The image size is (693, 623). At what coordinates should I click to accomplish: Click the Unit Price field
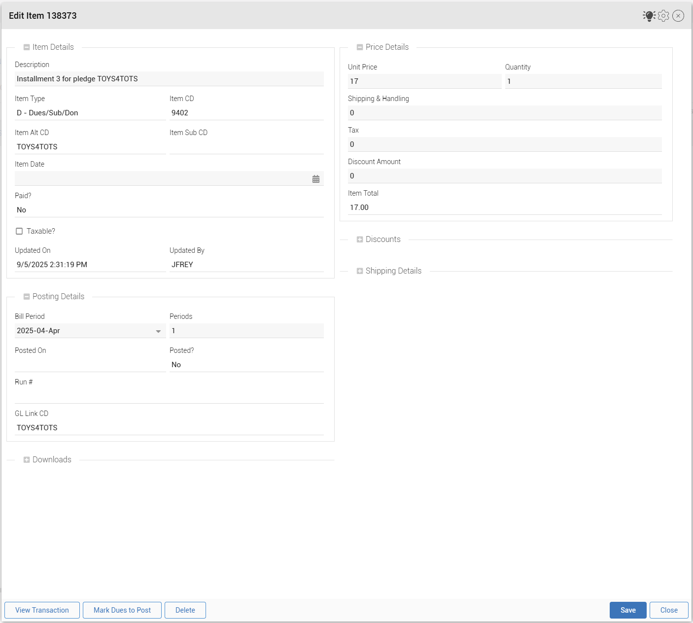tap(425, 81)
